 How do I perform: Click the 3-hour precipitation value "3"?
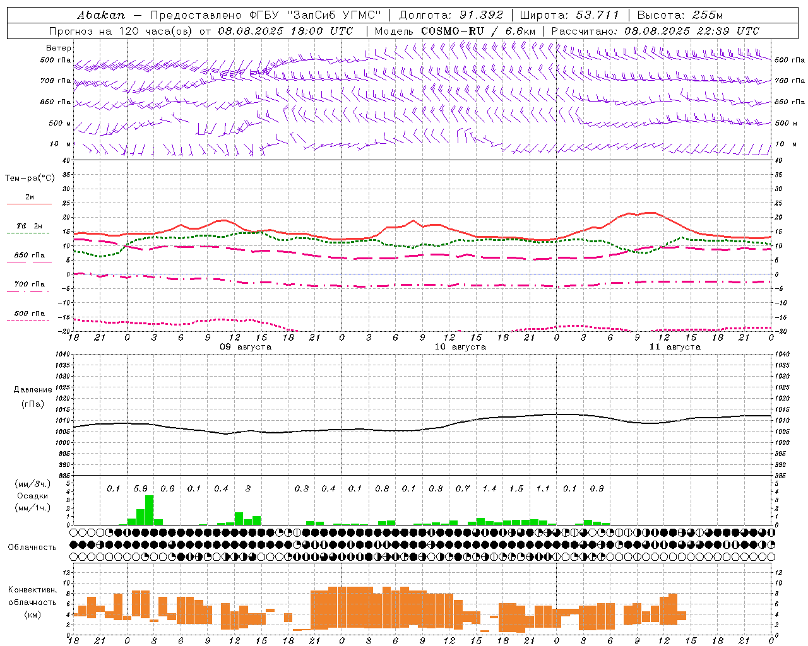(x=248, y=489)
